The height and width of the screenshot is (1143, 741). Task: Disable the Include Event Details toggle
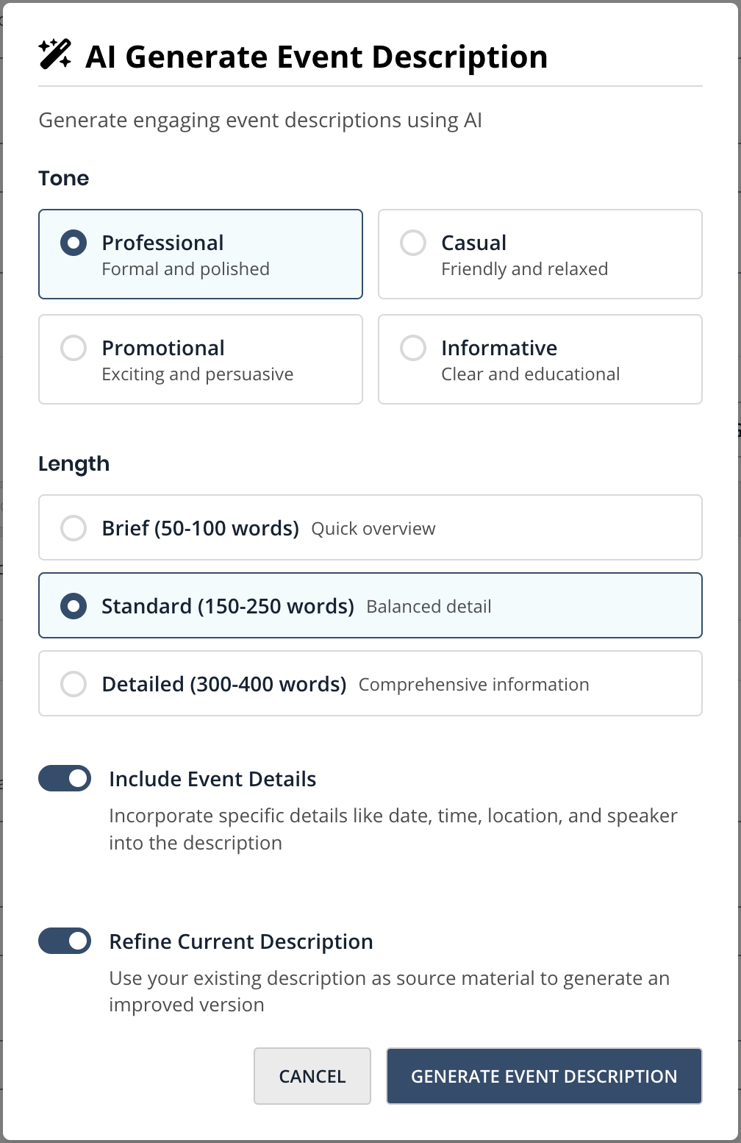(x=65, y=778)
